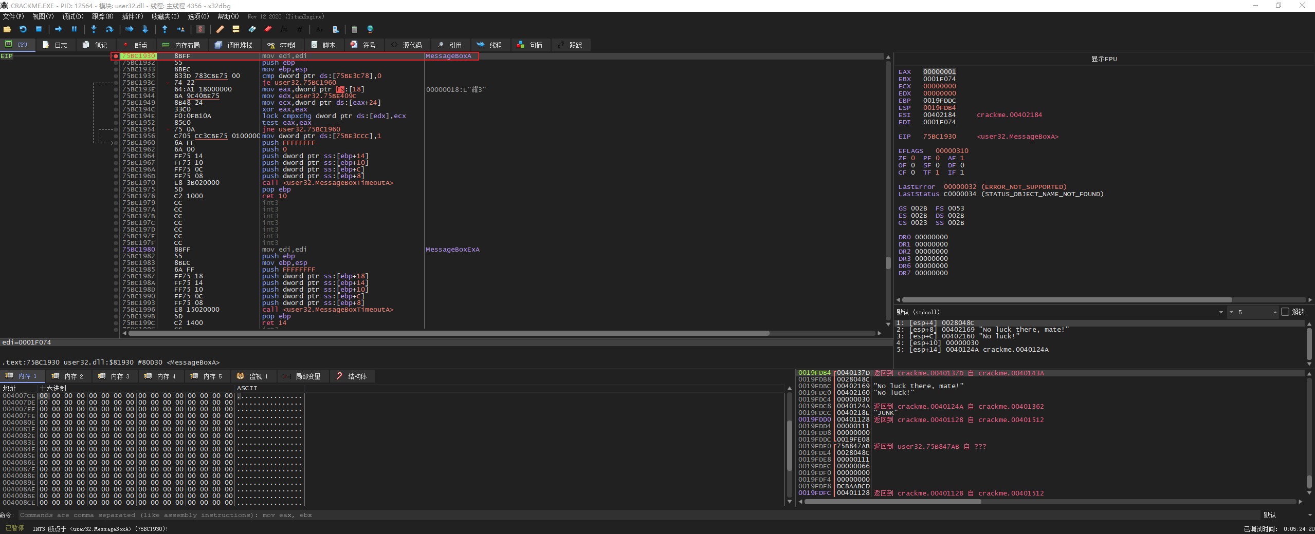Open the 调试(D) menu
The width and height of the screenshot is (1315, 534).
72,16
